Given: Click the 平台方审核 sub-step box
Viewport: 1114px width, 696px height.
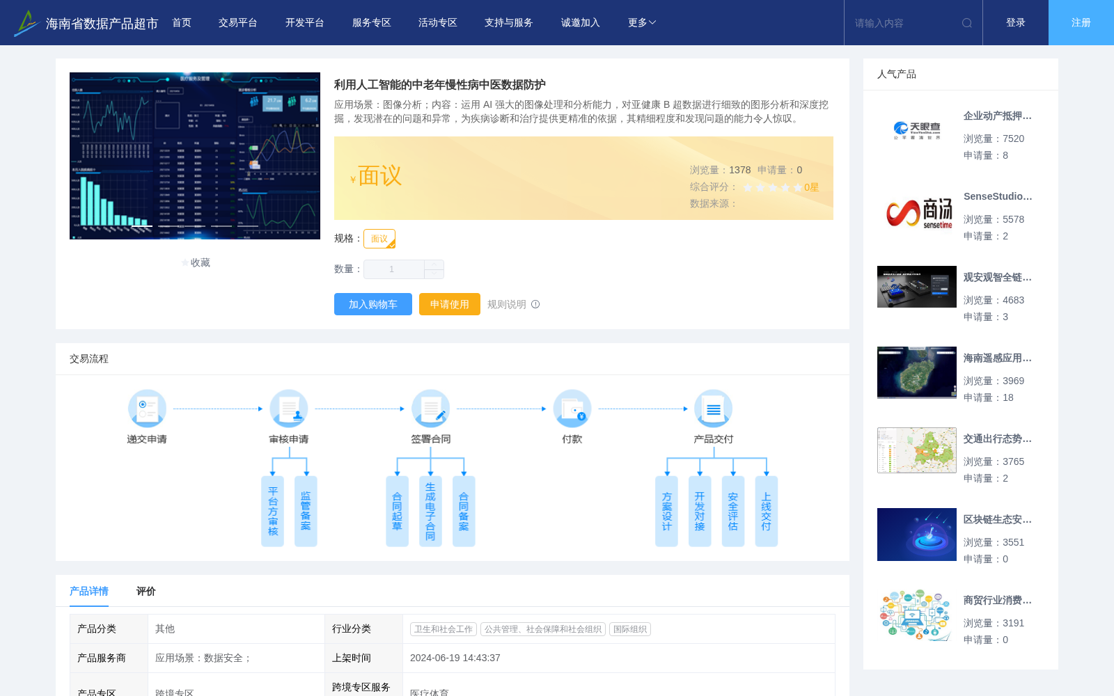Looking at the screenshot, I should click(272, 512).
